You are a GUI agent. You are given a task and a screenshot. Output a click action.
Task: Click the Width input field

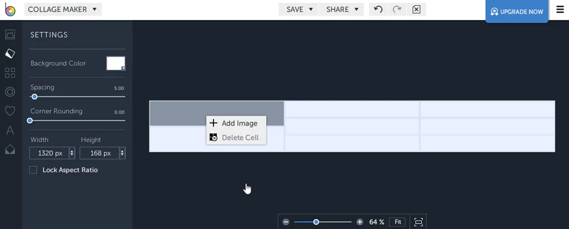coord(52,153)
